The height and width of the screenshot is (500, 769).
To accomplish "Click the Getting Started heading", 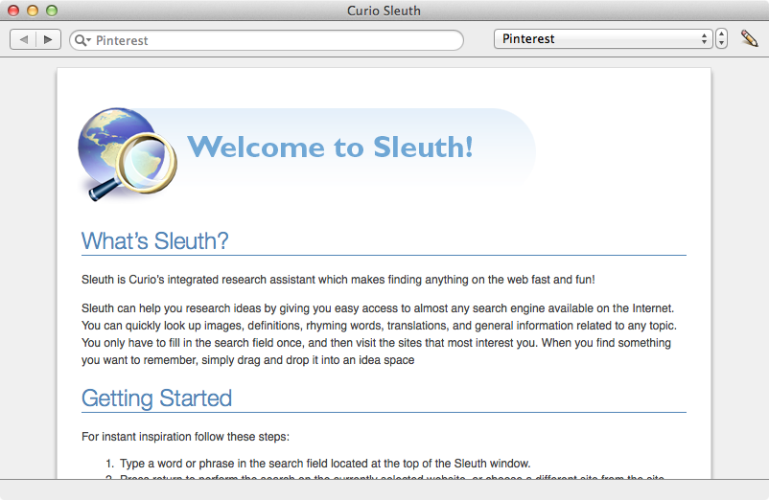I will click(x=156, y=398).
